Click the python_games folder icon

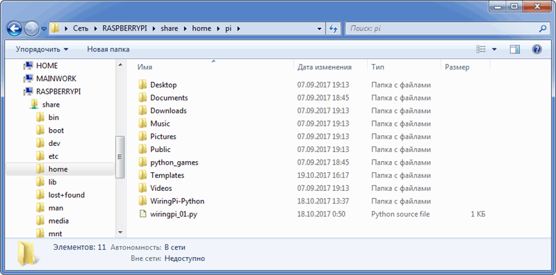142,162
